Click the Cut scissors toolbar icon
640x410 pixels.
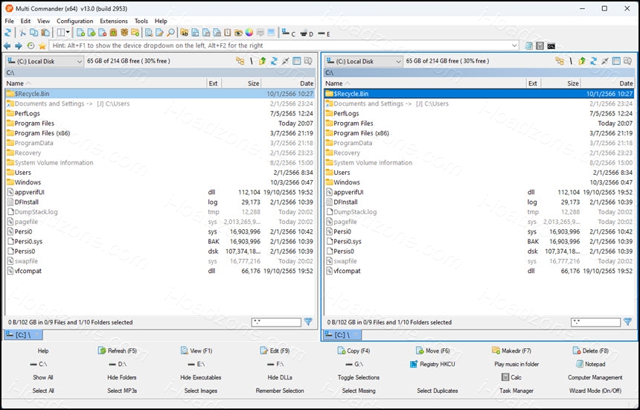pos(23,33)
